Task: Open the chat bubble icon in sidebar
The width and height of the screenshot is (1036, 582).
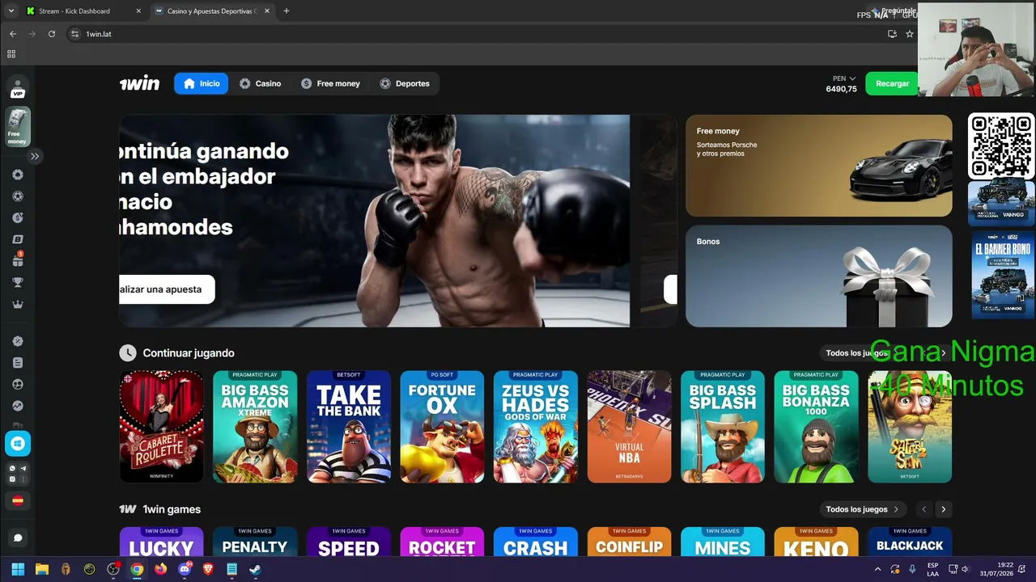Action: coord(18,538)
